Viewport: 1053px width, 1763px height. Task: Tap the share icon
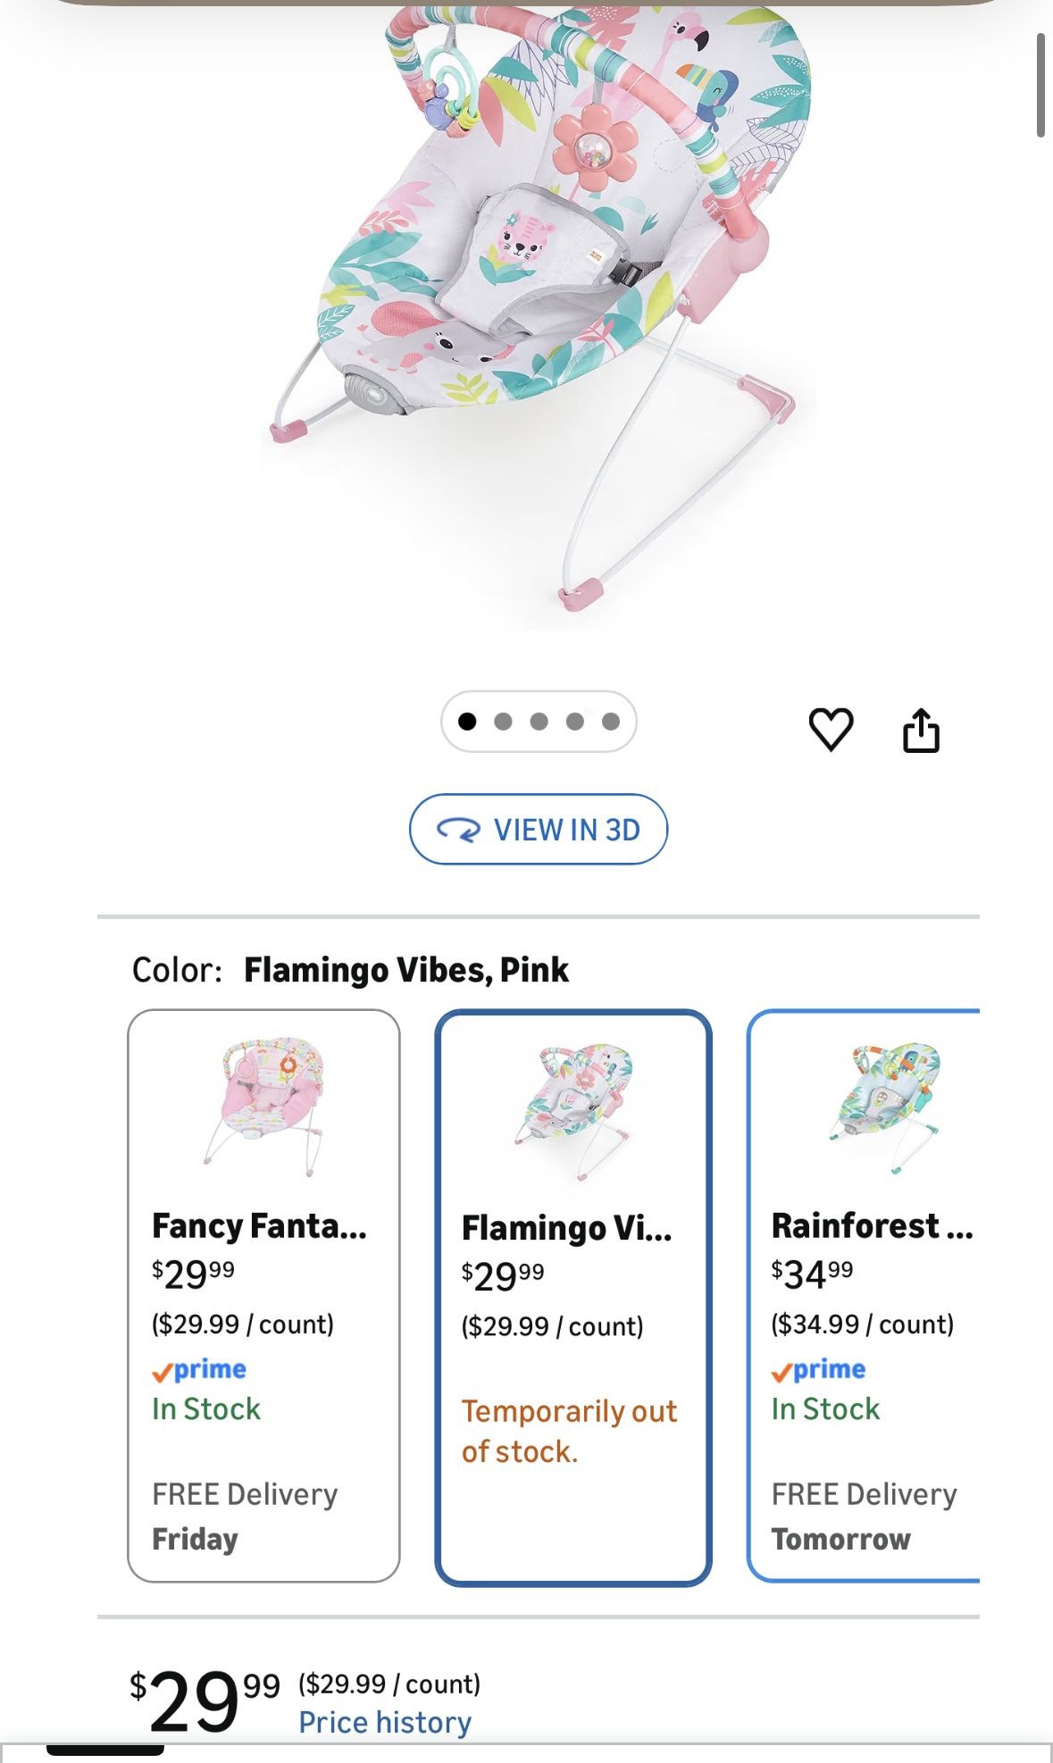pos(921,731)
